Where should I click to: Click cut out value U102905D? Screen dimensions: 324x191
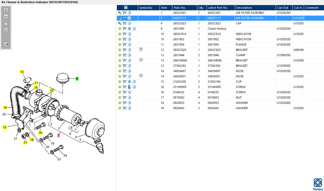(x=284, y=66)
